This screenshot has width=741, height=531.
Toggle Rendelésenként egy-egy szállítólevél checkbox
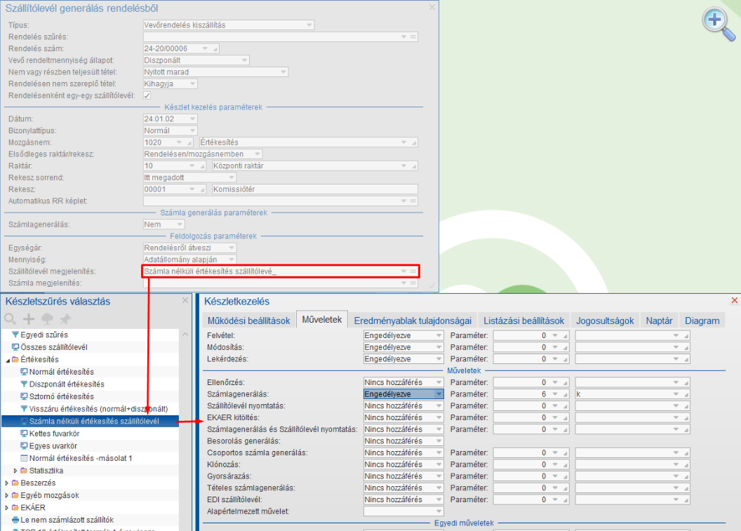(x=147, y=95)
